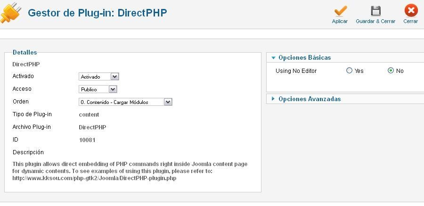Click the Cerrar text label
Image resolution: width=424 pixels, height=206 pixels.
click(411, 21)
